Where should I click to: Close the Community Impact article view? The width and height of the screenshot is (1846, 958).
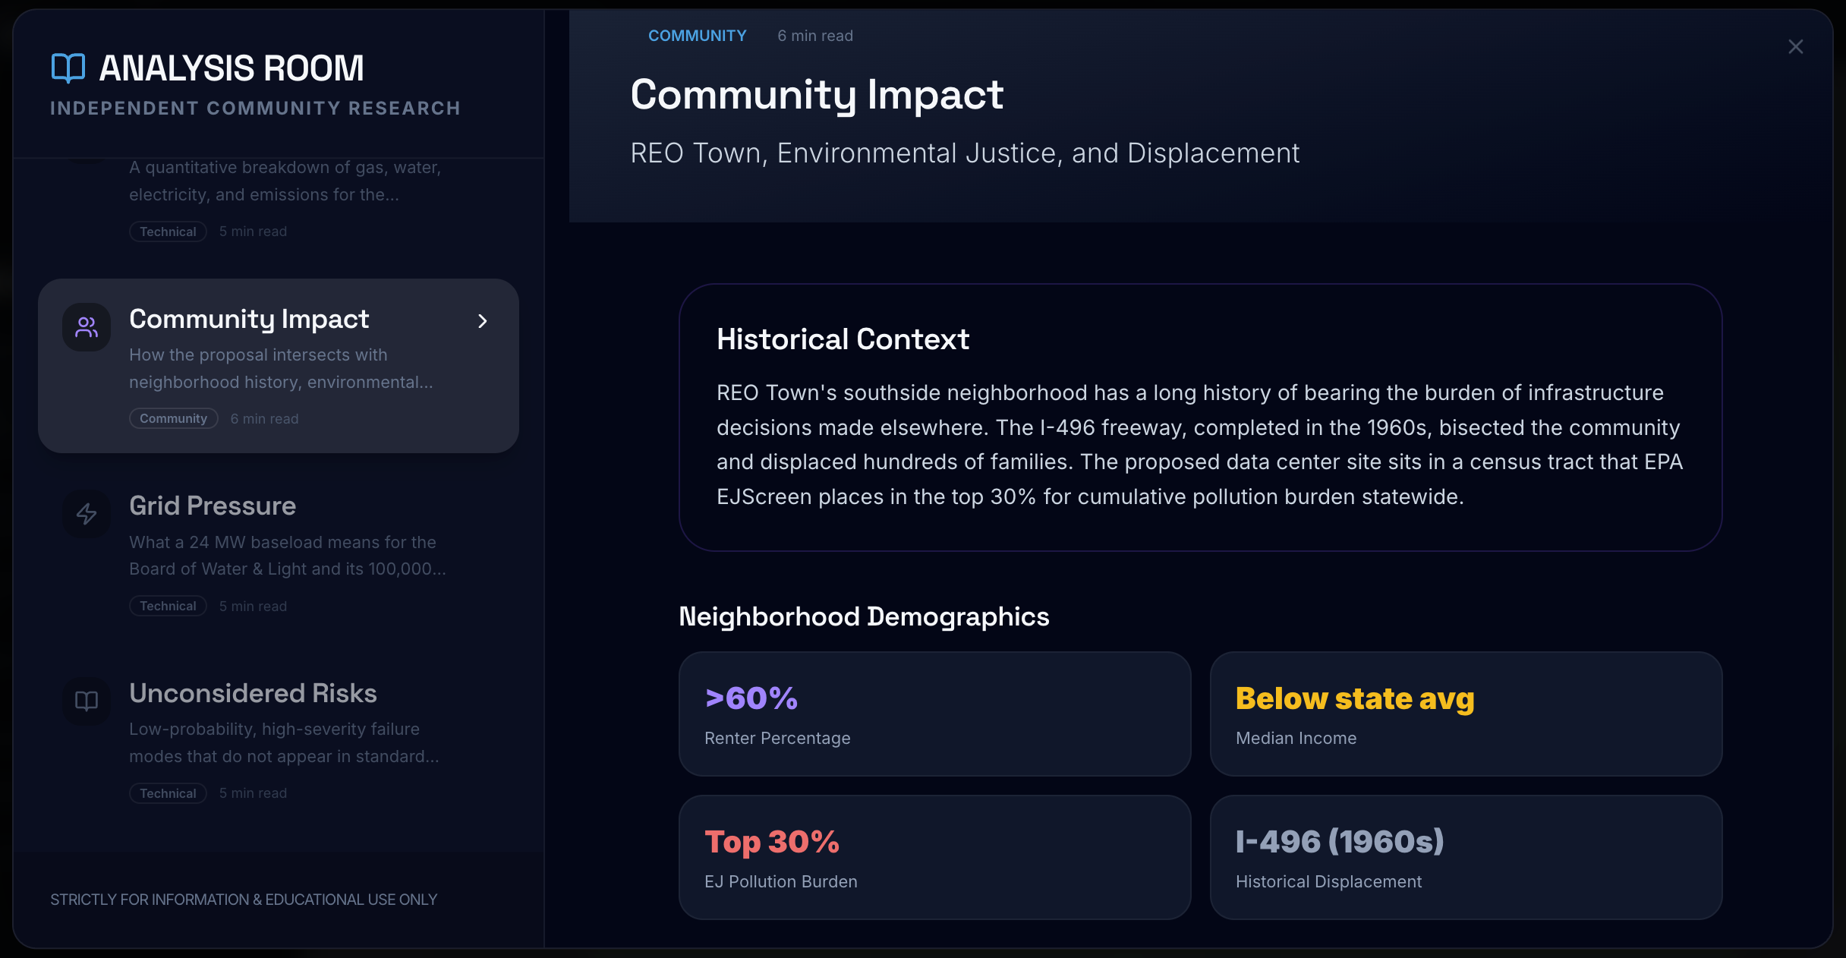click(1796, 46)
